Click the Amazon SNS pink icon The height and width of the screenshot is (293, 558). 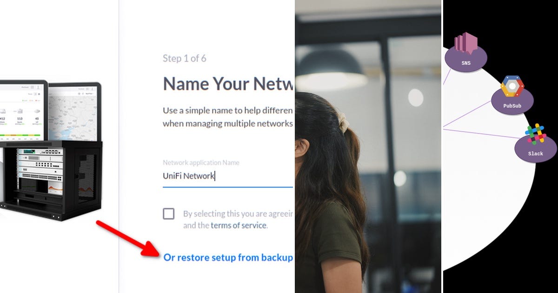(465, 43)
